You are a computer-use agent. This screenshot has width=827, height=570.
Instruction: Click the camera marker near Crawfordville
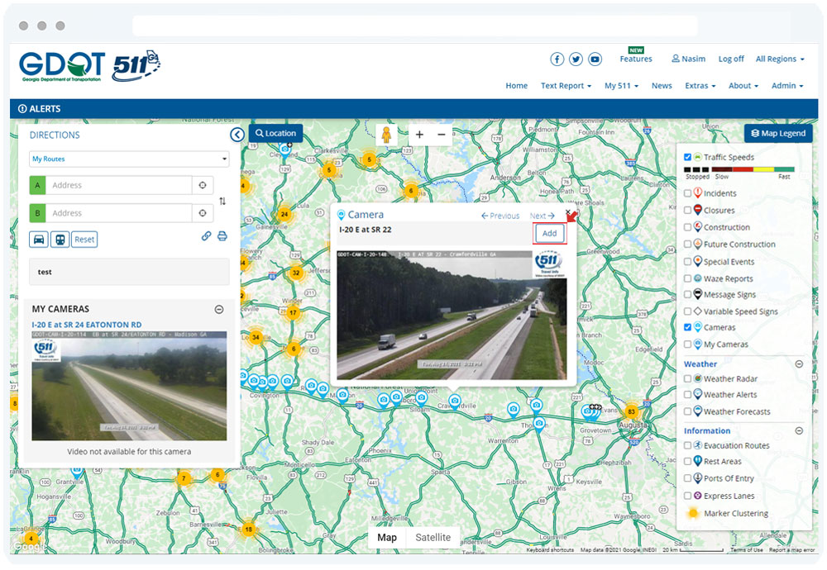coord(455,402)
